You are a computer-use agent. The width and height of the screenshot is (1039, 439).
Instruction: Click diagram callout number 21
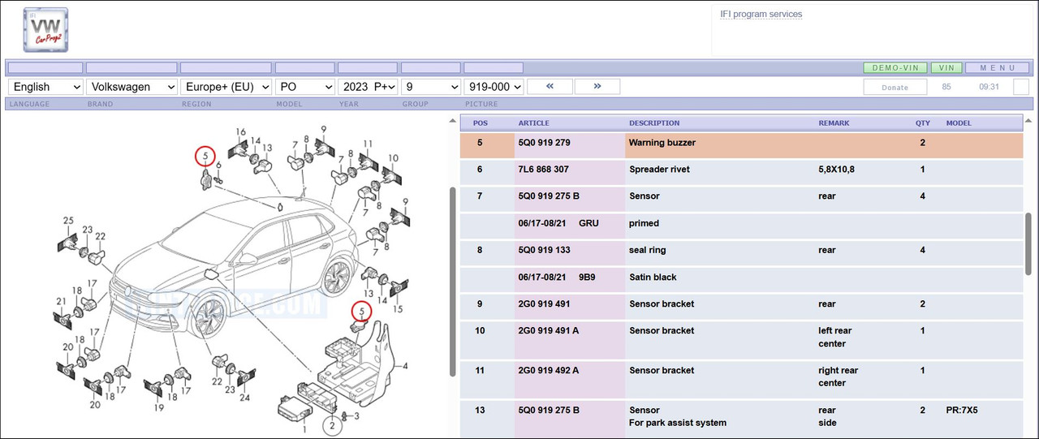point(61,301)
